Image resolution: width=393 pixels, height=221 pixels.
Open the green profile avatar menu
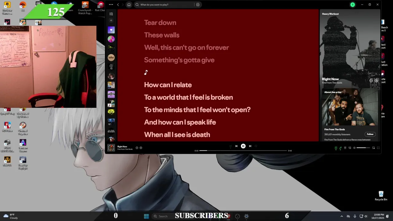(x=352, y=5)
